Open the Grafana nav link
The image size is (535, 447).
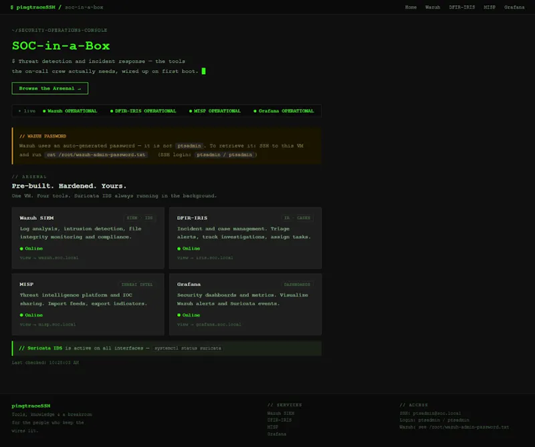514,7
